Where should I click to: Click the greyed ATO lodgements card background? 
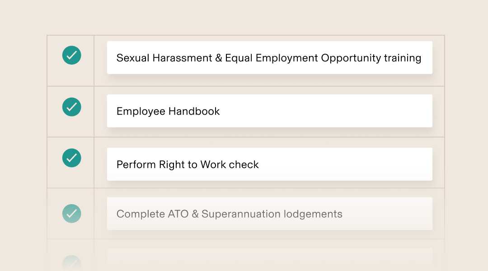(384, 213)
